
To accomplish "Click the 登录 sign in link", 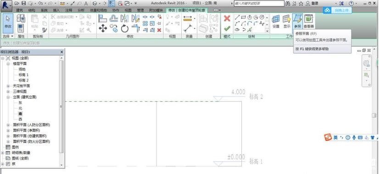I will pyautogui.click(x=315, y=3).
